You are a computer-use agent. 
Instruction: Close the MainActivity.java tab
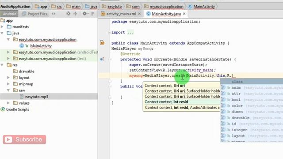coord(184,14)
